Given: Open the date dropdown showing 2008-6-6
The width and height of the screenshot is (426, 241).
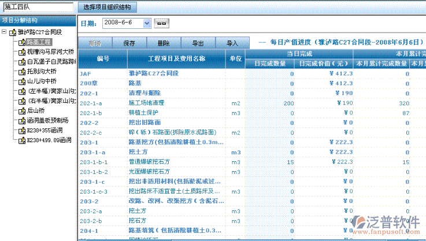Looking at the screenshot, I should pyautogui.click(x=147, y=23).
